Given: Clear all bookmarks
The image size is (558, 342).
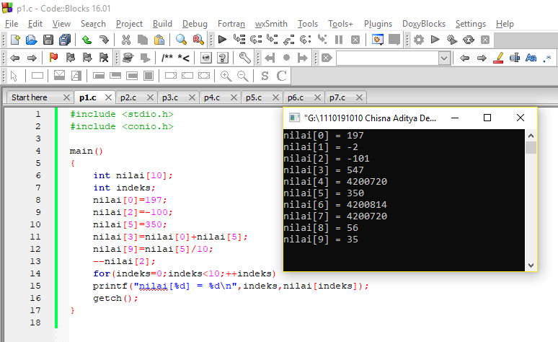Looking at the screenshot, I should coord(104,57).
